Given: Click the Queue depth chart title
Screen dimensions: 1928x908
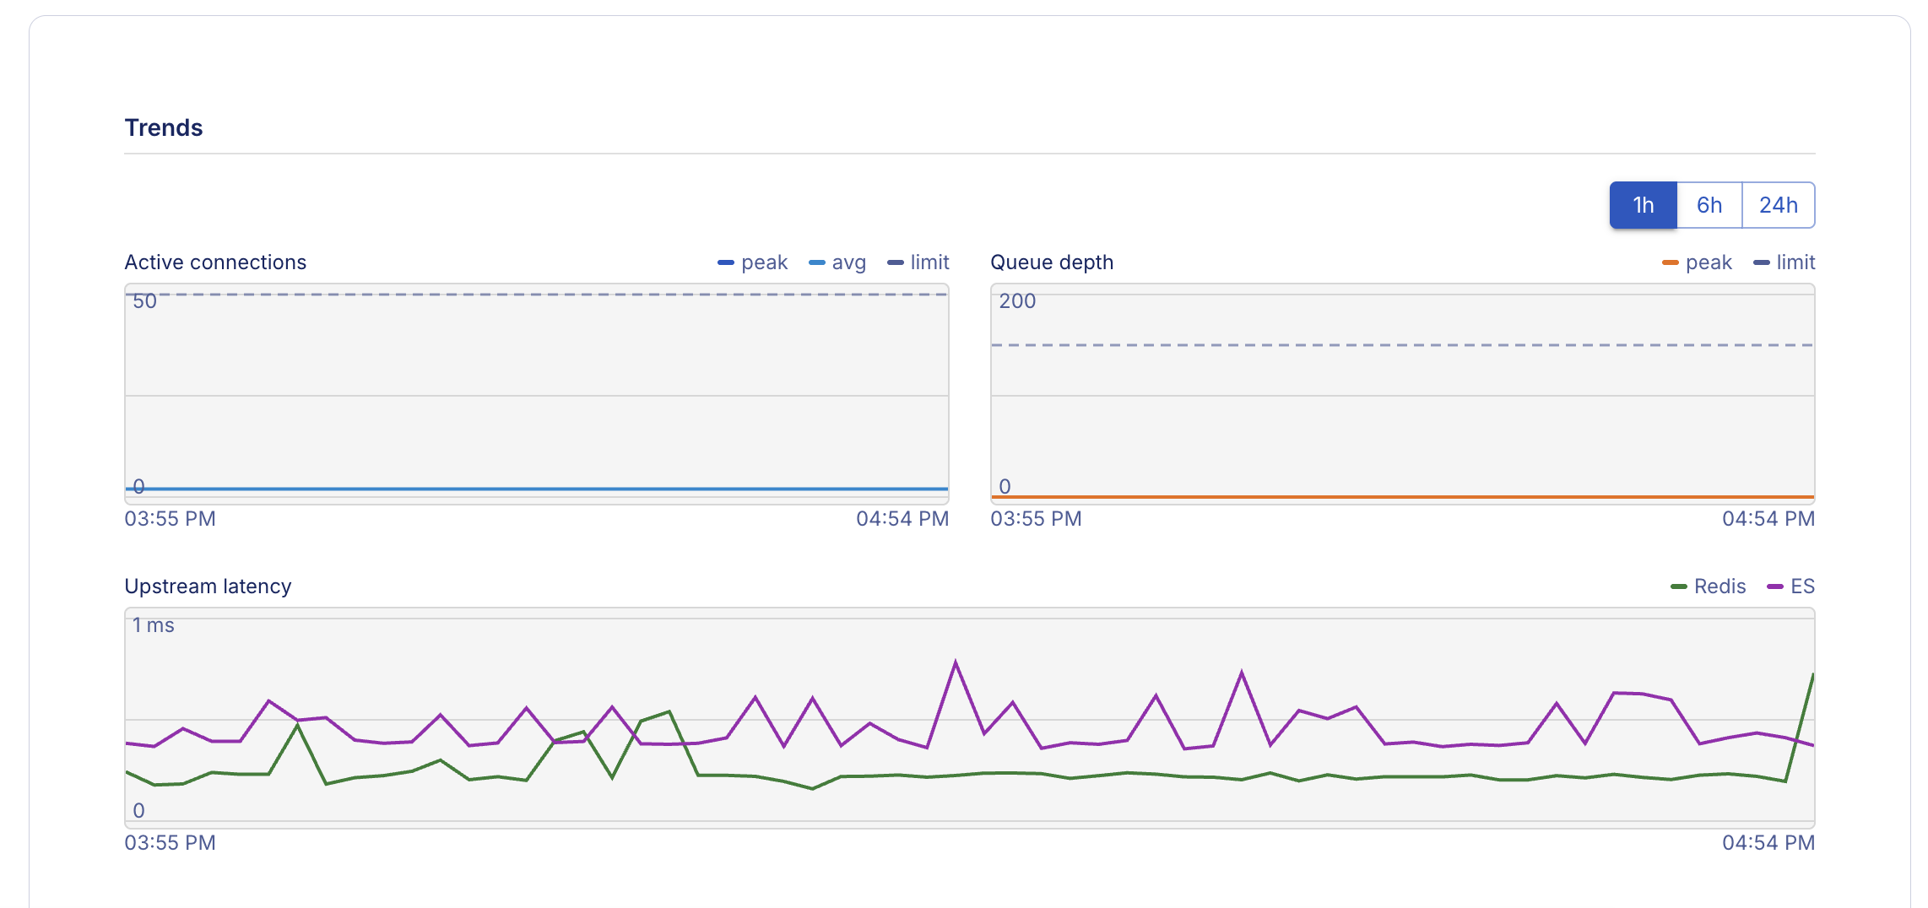Looking at the screenshot, I should tap(1052, 262).
